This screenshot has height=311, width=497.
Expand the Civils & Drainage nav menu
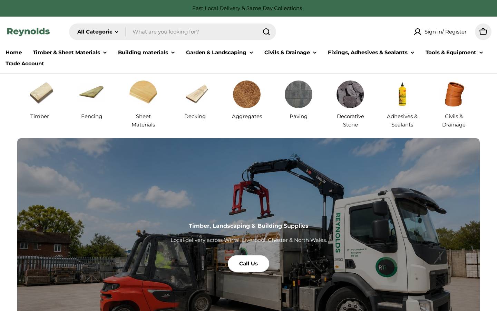click(x=291, y=53)
